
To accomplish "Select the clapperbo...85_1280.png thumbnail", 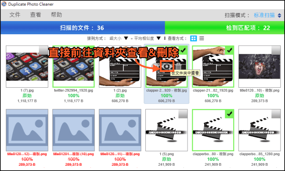I will pos(260,130).
